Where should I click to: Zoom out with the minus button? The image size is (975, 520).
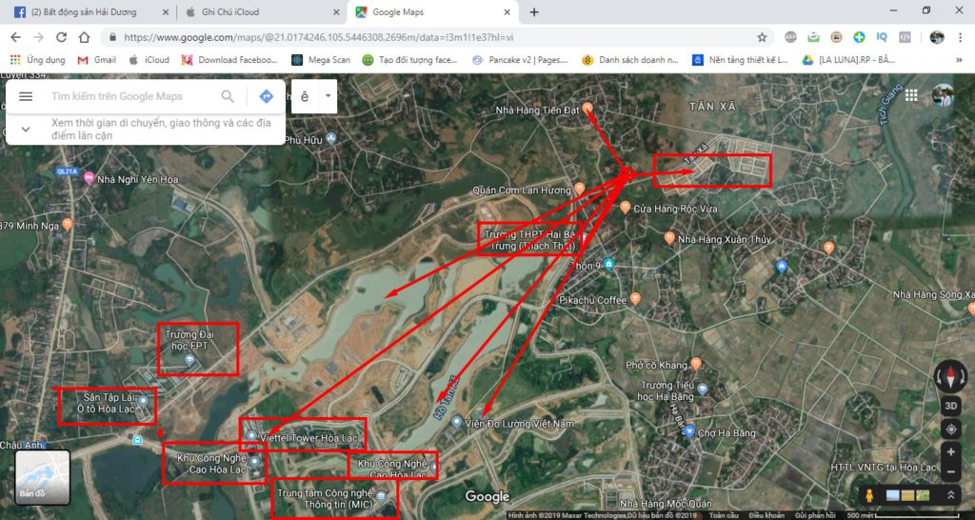950,471
